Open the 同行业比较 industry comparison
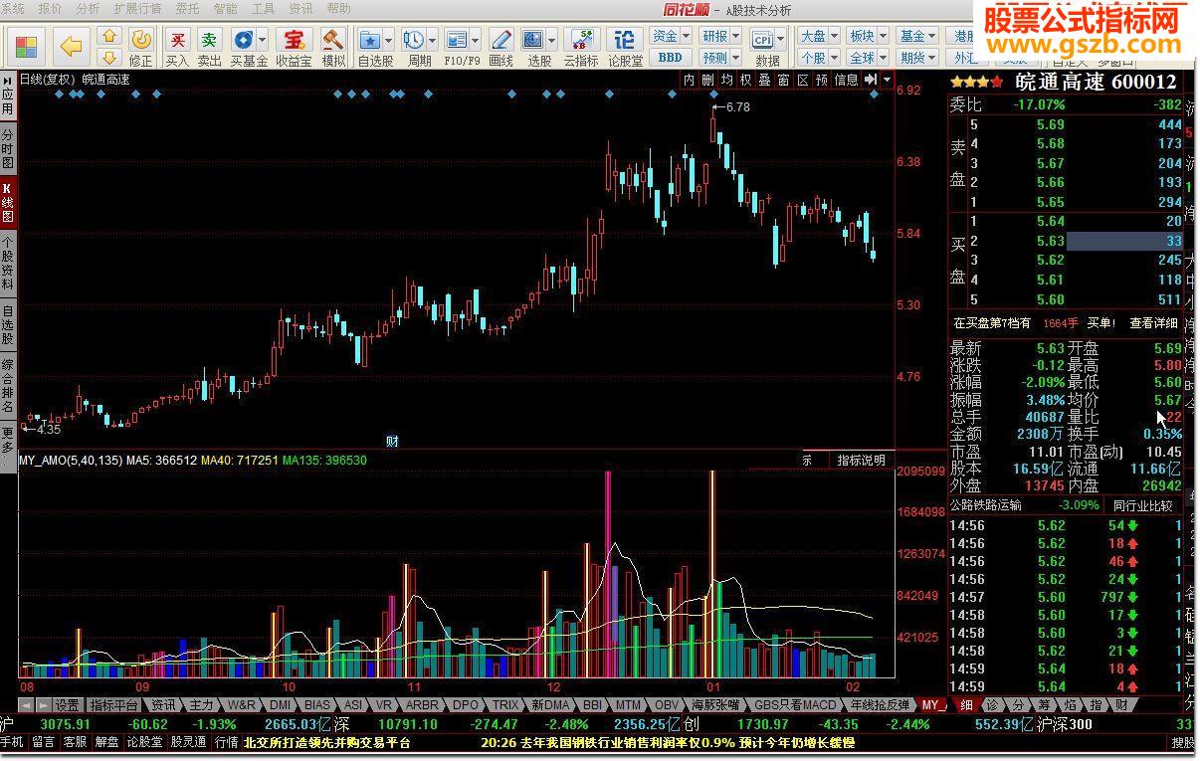1200x761 pixels. pyautogui.click(x=1142, y=505)
